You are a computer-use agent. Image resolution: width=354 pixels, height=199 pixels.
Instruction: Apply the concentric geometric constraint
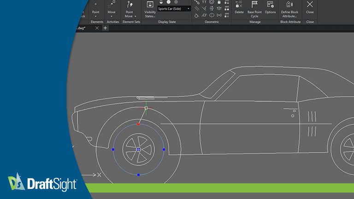(x=212, y=2)
